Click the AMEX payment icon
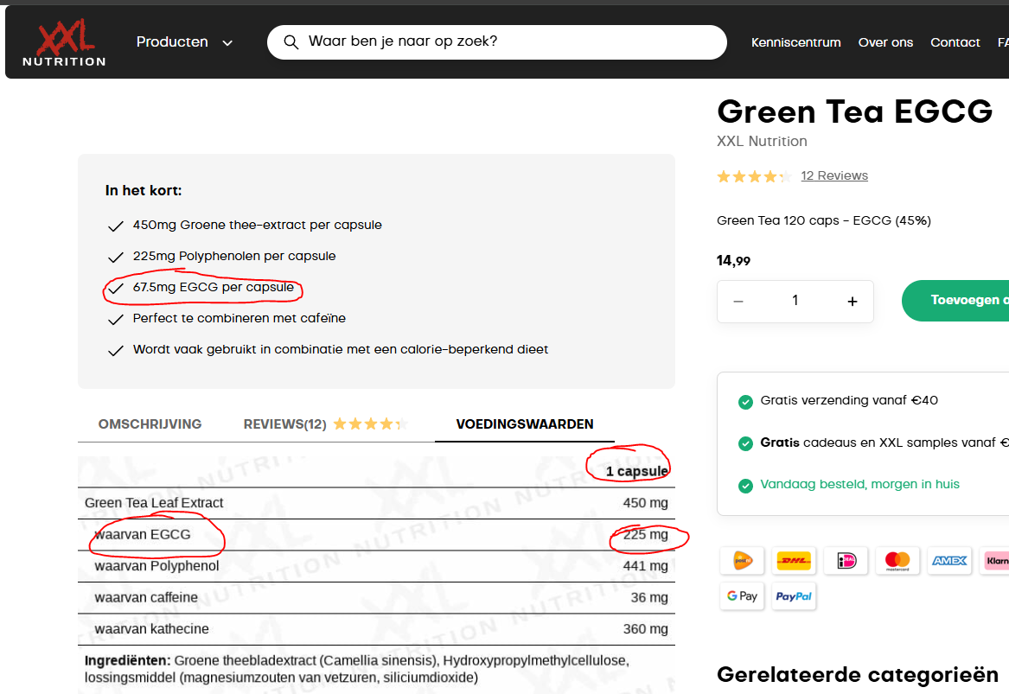 [x=949, y=561]
